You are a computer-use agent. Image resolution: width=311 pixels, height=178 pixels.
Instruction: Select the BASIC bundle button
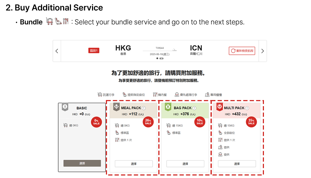82,163
